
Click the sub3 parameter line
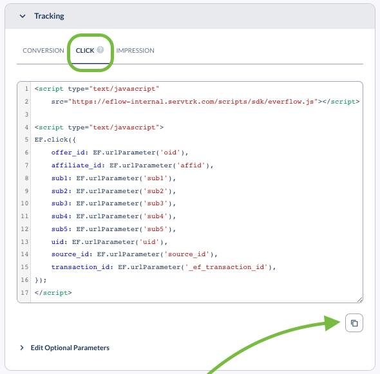point(113,203)
